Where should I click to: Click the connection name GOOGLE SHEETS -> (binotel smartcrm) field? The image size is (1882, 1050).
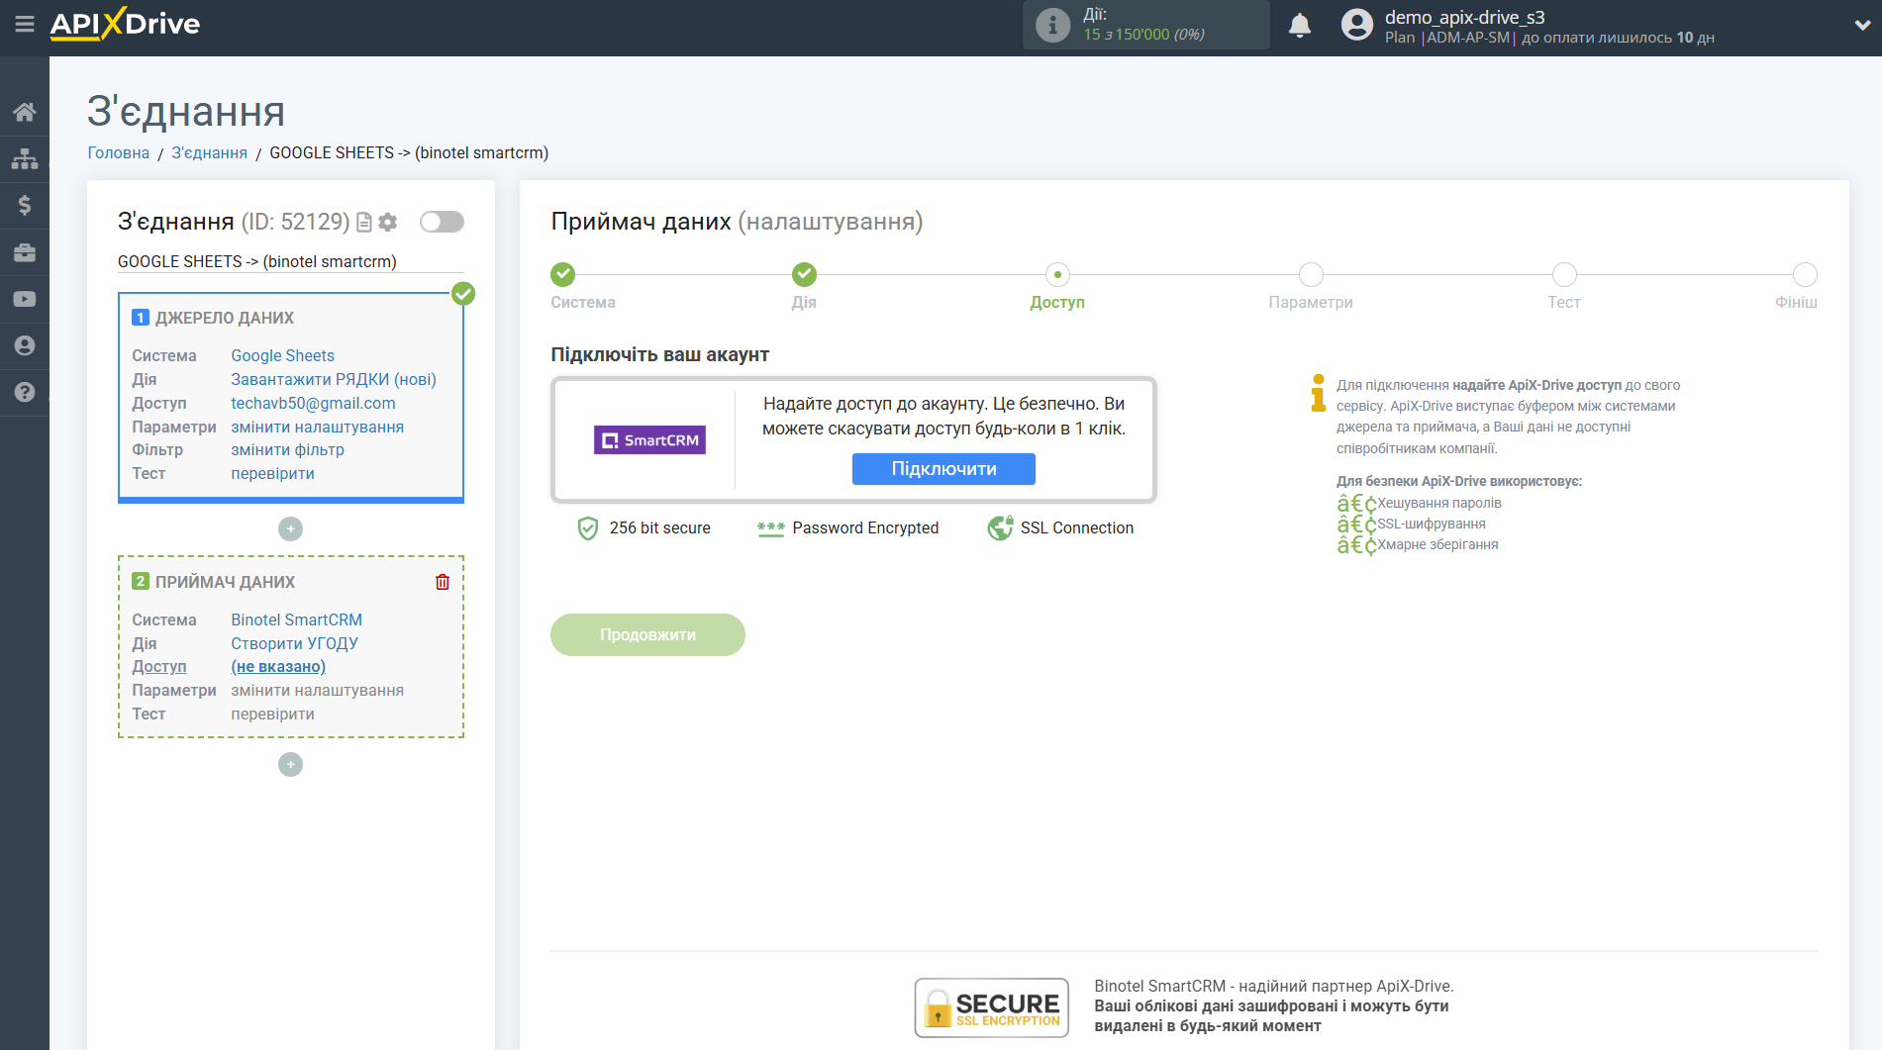point(290,261)
